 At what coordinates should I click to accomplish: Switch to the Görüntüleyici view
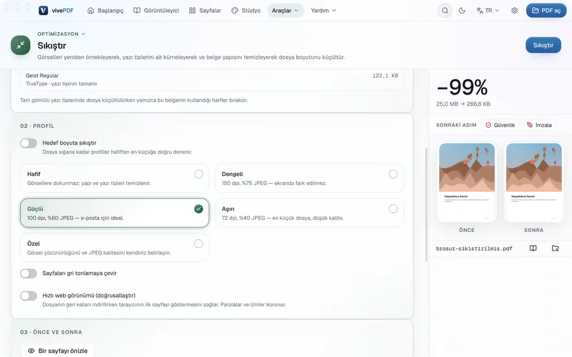coord(156,11)
